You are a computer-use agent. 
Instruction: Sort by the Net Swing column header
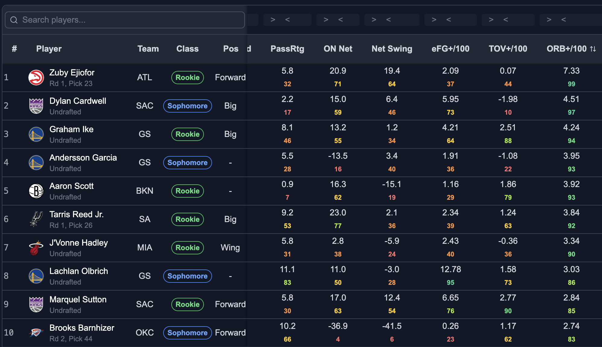point(392,49)
